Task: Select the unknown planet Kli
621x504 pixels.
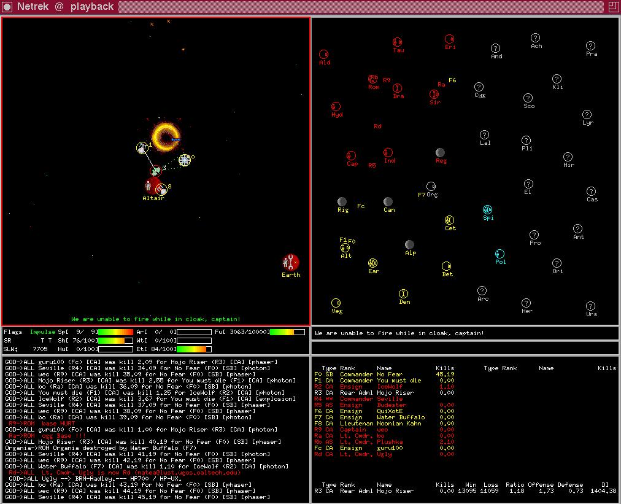Action: [557, 79]
